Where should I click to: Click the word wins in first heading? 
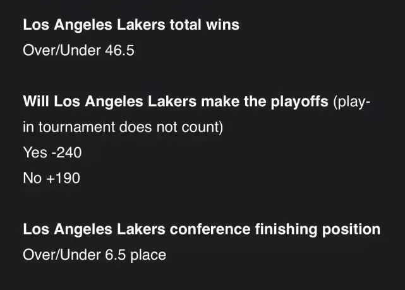pos(222,25)
